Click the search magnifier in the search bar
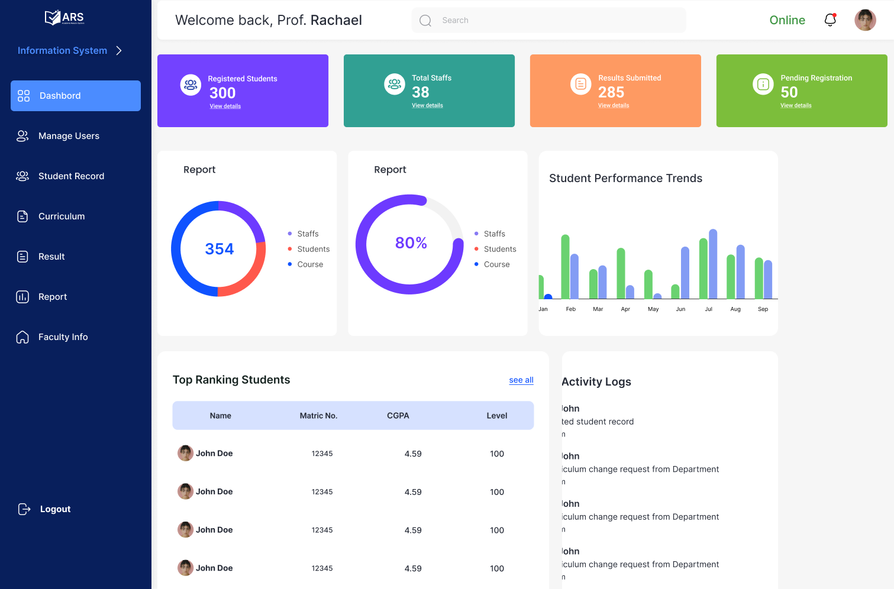 [425, 20]
